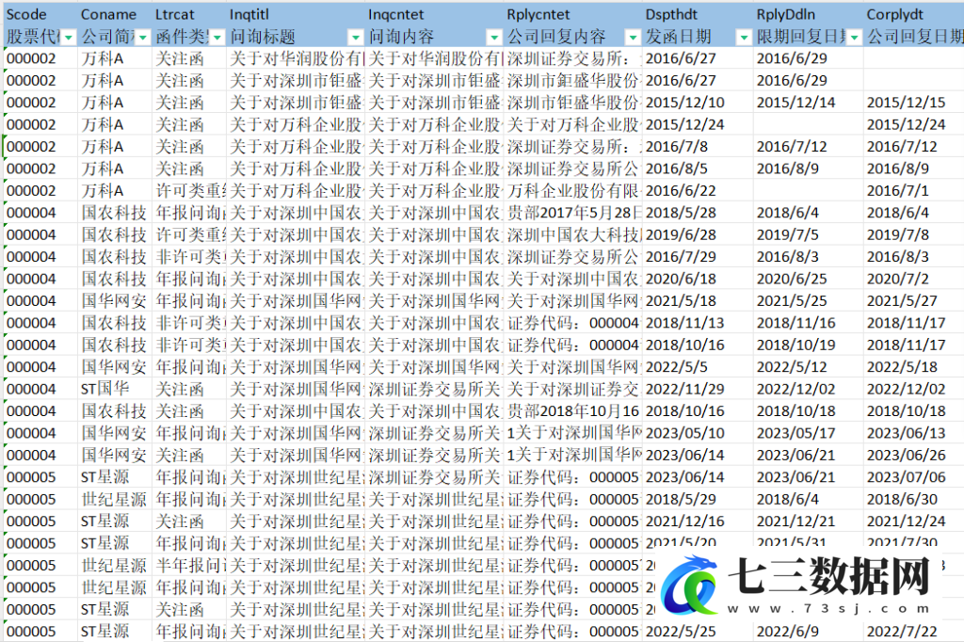Select date cell 2022/7/22
964x642 pixels.
click(x=914, y=632)
